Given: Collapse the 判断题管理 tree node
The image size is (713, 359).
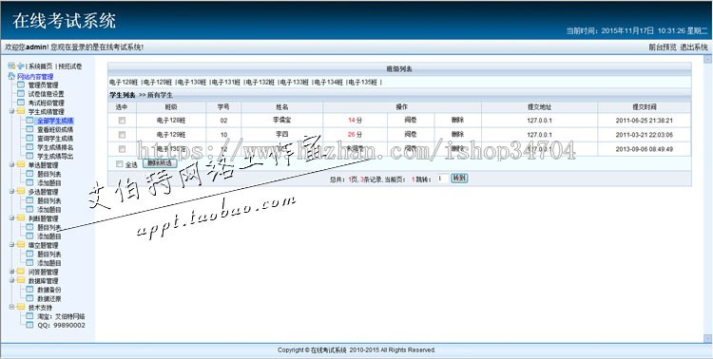Looking at the screenshot, I should click(x=11, y=218).
